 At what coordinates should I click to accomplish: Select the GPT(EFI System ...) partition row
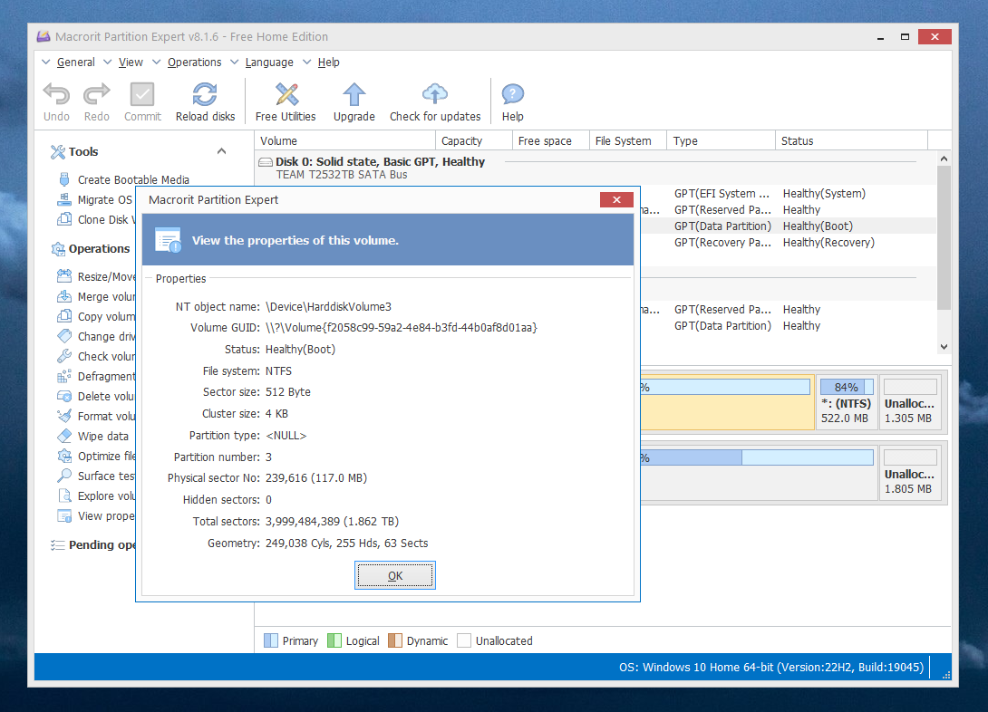pos(789,193)
